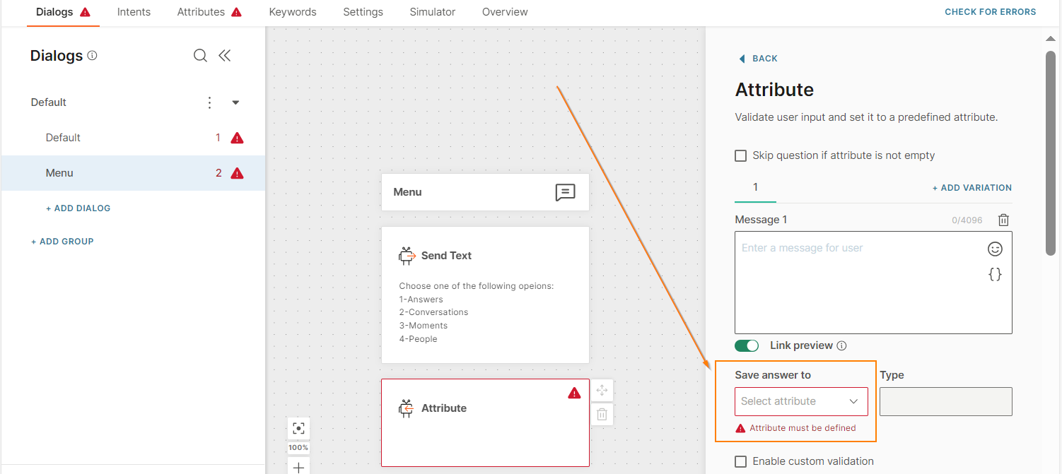This screenshot has height=474, width=1062.
Task: Check Enable custom validation
Action: (741, 461)
